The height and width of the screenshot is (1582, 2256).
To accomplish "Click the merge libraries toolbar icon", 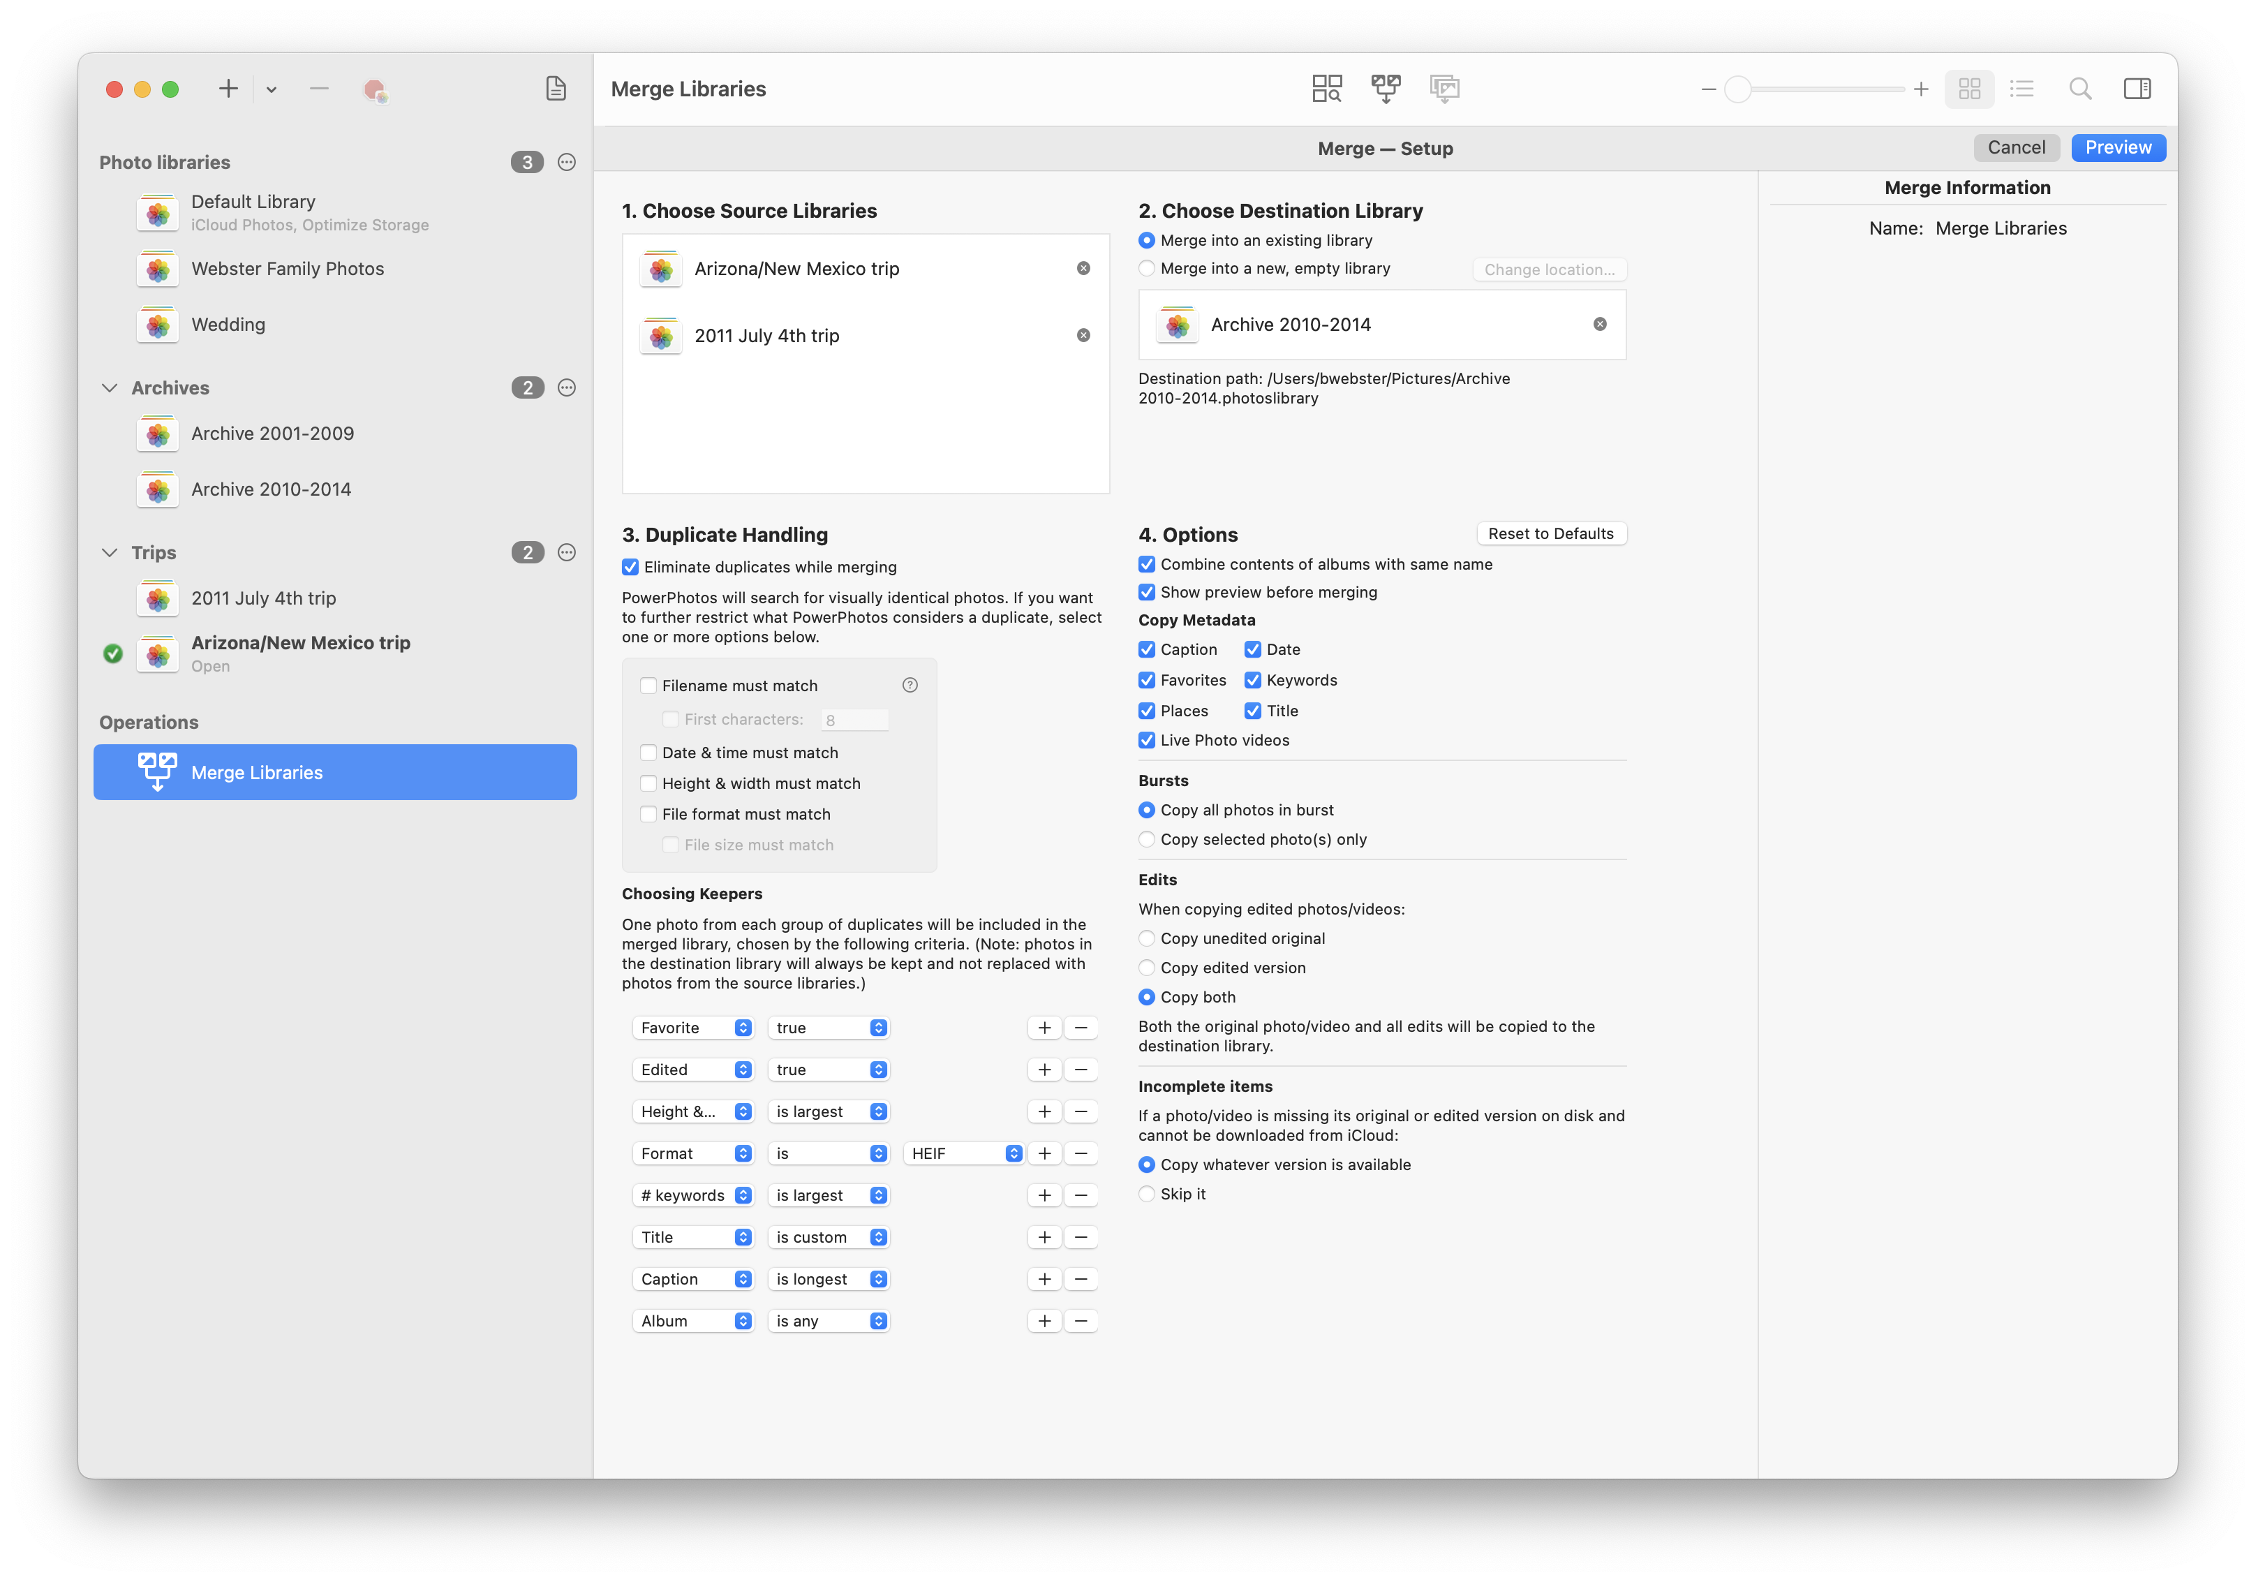I will click(x=1386, y=89).
